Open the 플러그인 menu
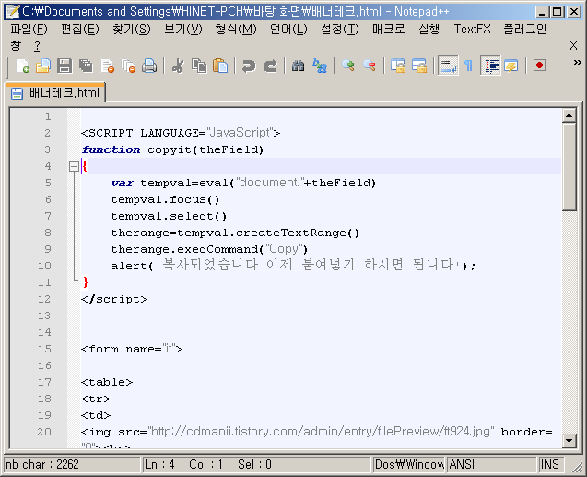 (x=525, y=30)
